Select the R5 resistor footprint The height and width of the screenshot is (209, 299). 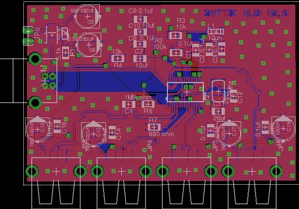148,104
